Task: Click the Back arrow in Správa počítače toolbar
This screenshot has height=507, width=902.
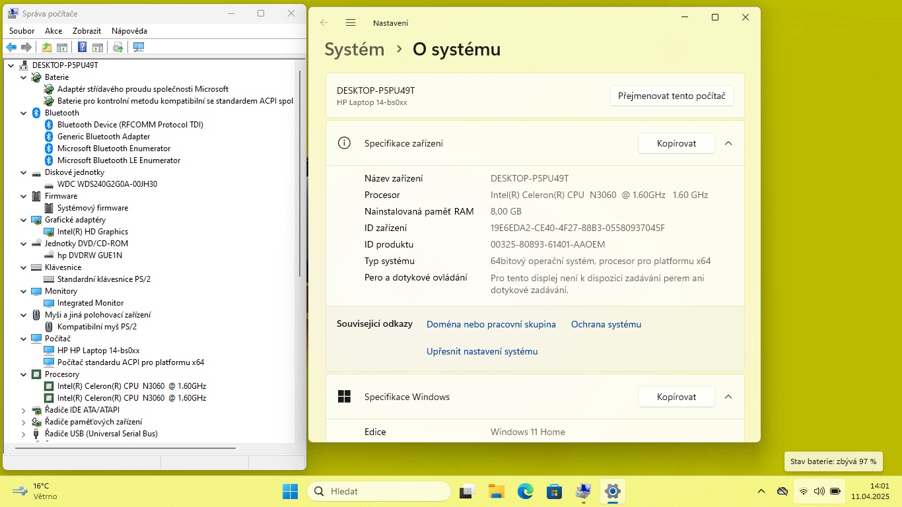Action: coord(11,47)
